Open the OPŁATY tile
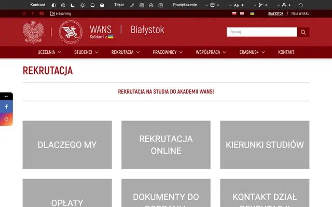 [67, 193]
